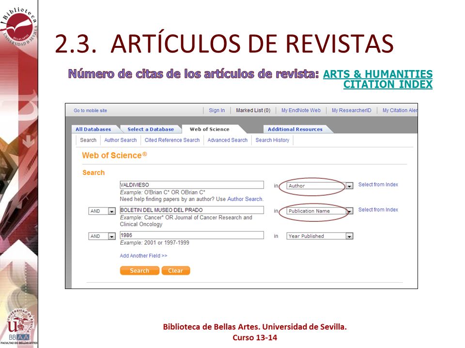Click Select from Index next to Publication Name
This screenshot has height=348, width=465.
[x=378, y=209]
